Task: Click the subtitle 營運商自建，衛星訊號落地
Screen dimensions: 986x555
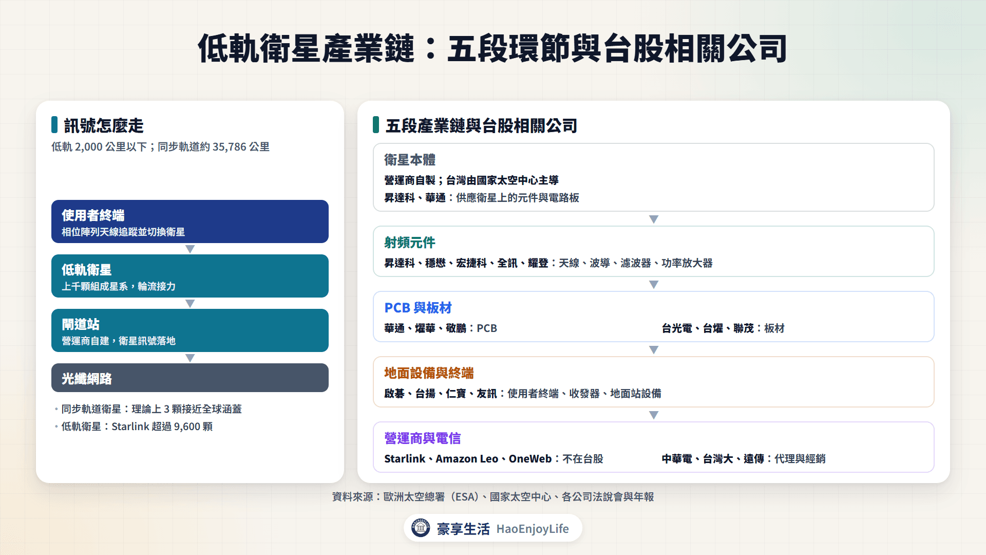Action: (x=119, y=341)
